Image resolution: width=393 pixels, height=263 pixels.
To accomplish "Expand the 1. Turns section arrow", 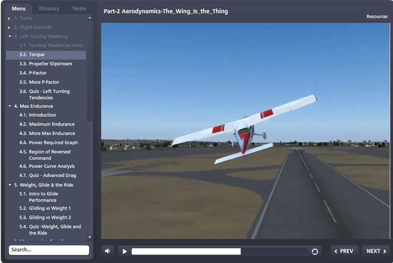I will click(x=9, y=18).
